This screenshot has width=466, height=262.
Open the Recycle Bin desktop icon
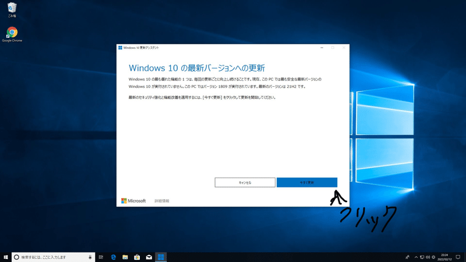[x=12, y=9]
